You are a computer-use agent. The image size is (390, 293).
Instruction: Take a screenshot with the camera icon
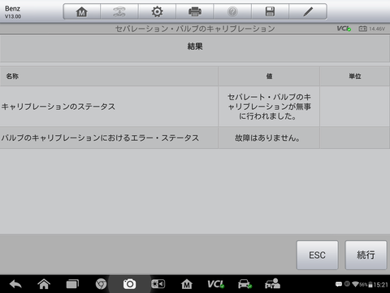[x=129, y=284]
